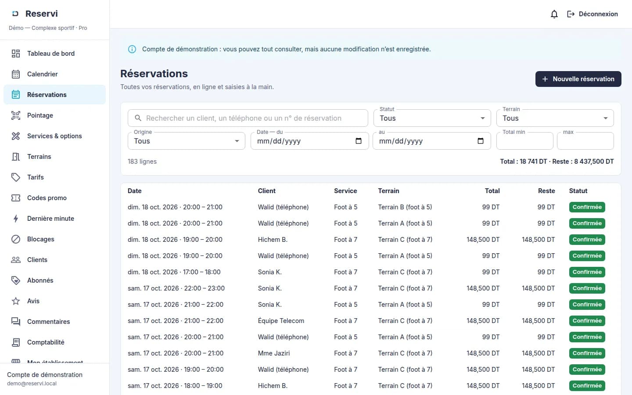The width and height of the screenshot is (632, 395).
Task: Click the Tableau de bord grid icon
Action: [x=16, y=54]
